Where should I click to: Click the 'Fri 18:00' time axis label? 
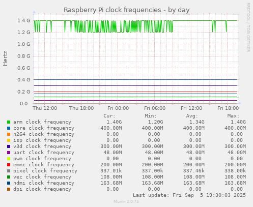coord(228,108)
